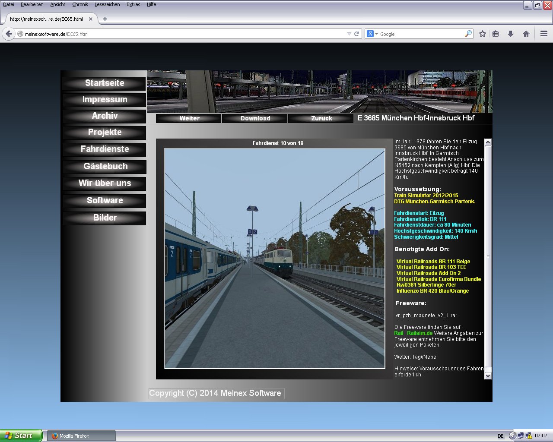Click the search magnifier icon
553x442 pixels.
click(x=468, y=34)
